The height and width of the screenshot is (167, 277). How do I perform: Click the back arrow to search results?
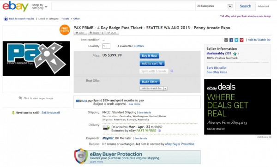(x=6, y=19)
